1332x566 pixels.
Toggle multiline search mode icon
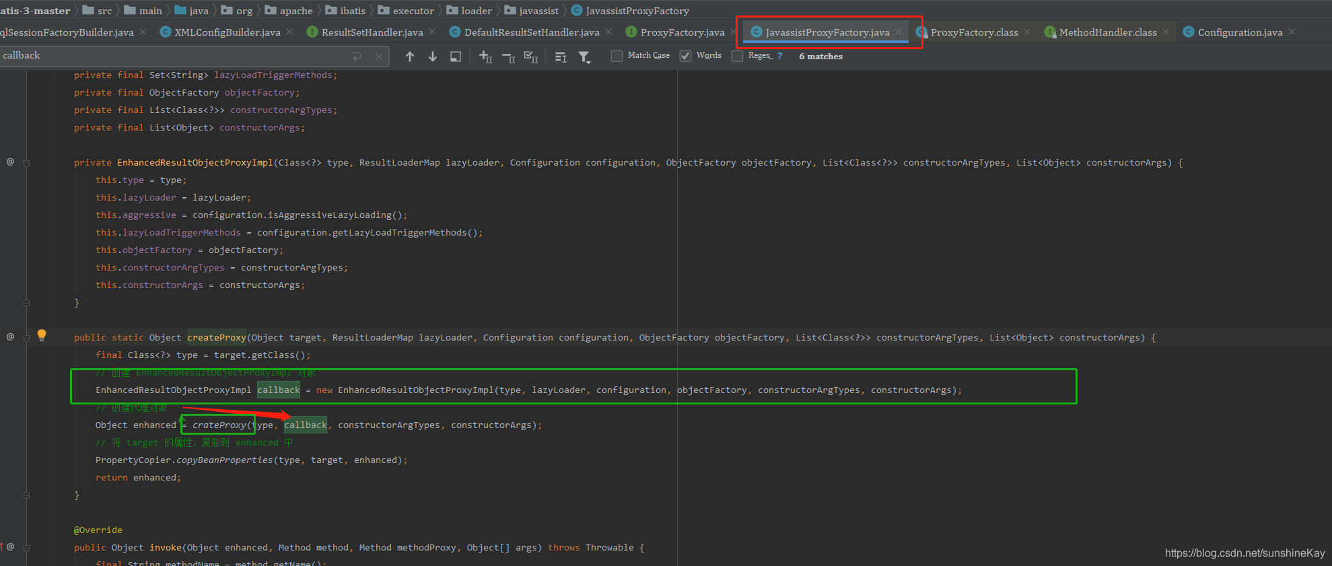[x=561, y=57]
